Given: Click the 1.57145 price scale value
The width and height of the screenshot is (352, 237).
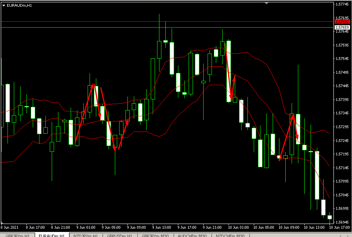Looking at the screenshot, I should tap(343, 168).
